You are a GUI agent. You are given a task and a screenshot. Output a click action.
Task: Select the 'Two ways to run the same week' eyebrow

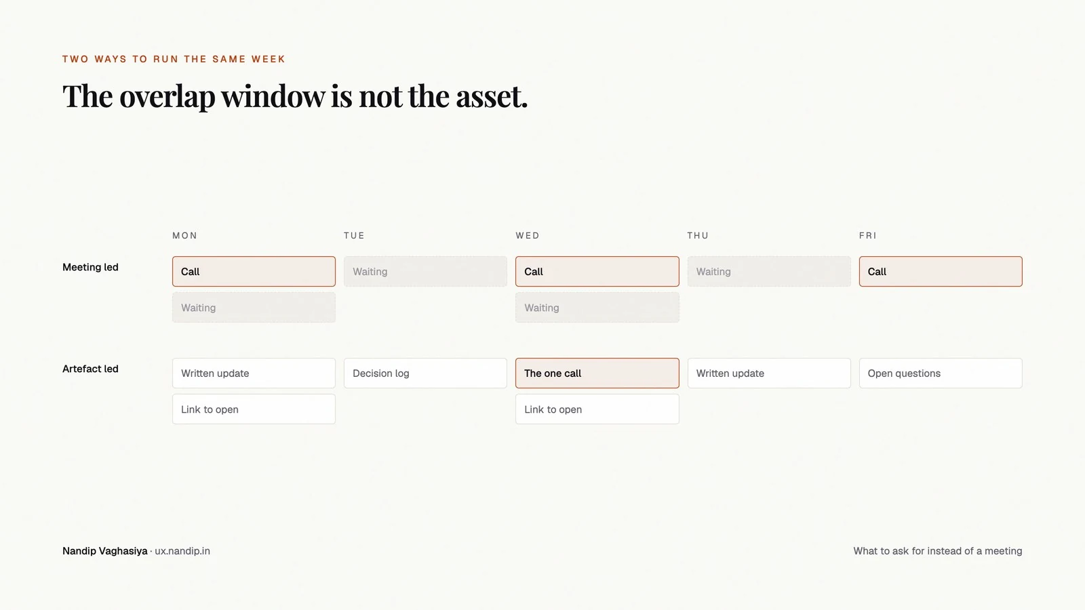174,59
